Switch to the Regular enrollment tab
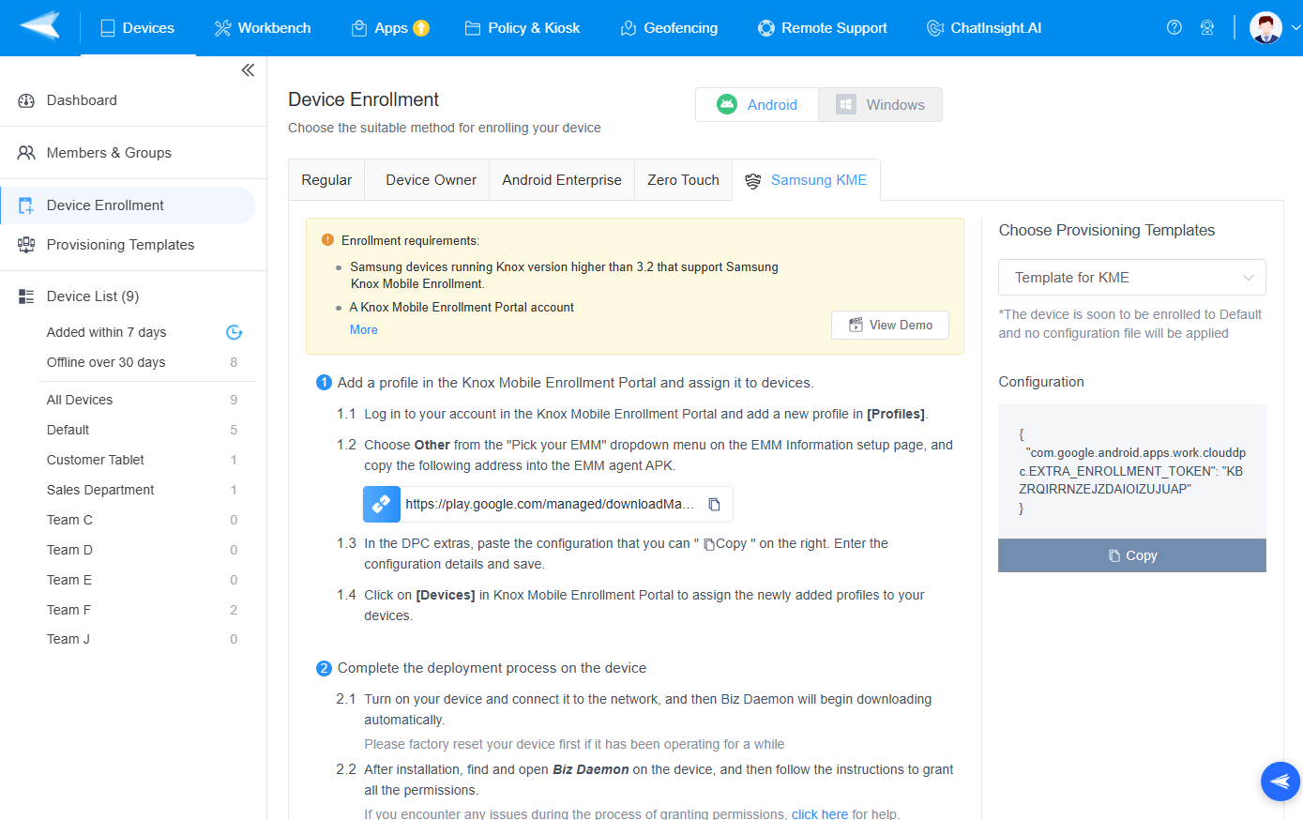 (326, 179)
